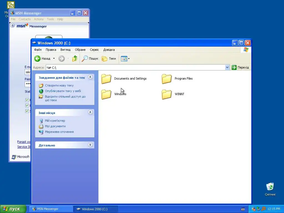Click the round expand button beside msn logo

click(x=12, y=26)
